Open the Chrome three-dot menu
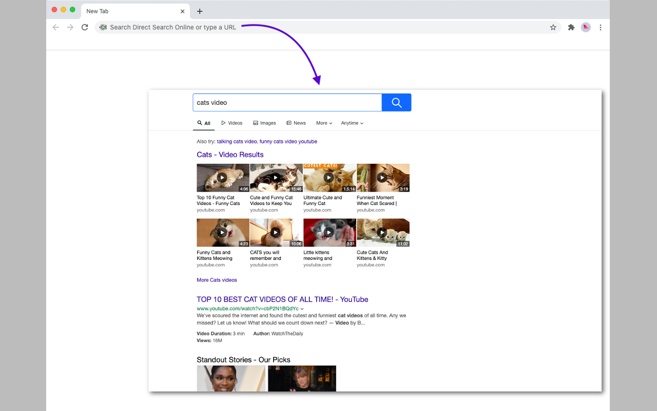The image size is (657, 411). 600,27
